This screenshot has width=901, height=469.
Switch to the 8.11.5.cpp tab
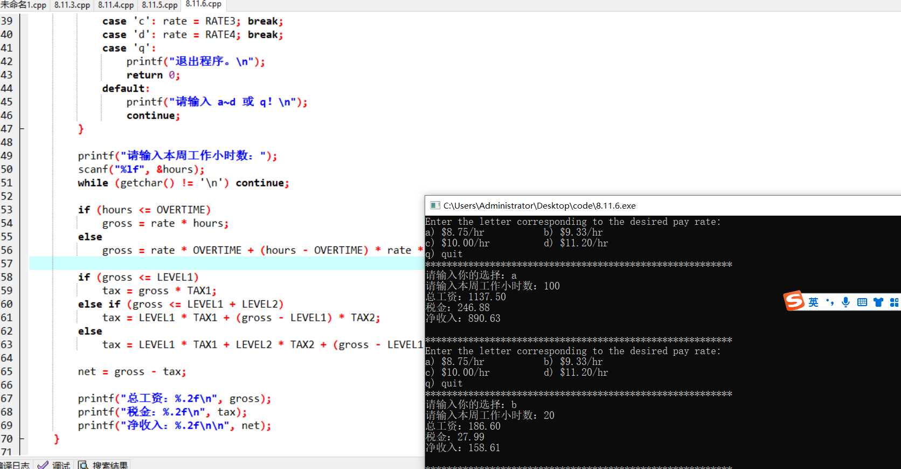coord(160,5)
